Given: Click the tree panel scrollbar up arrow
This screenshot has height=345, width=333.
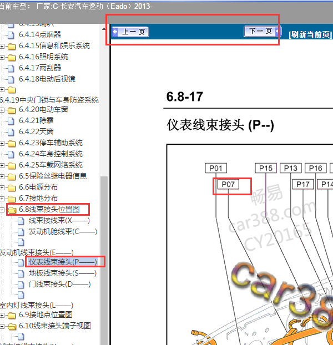Looking at the screenshot, I should click(104, 29).
